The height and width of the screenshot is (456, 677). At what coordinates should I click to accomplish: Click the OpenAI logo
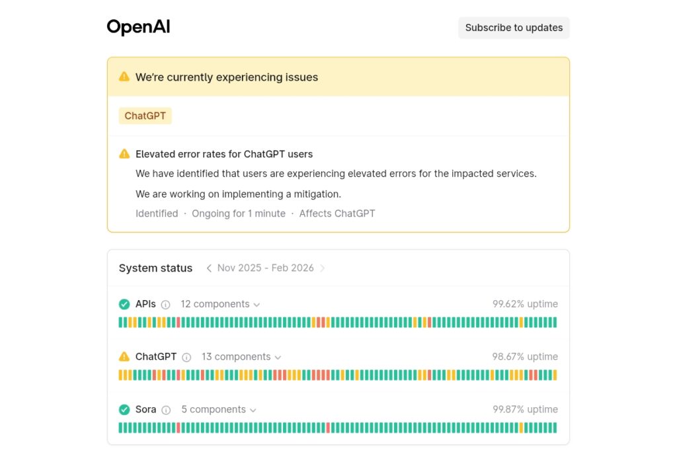pos(138,27)
